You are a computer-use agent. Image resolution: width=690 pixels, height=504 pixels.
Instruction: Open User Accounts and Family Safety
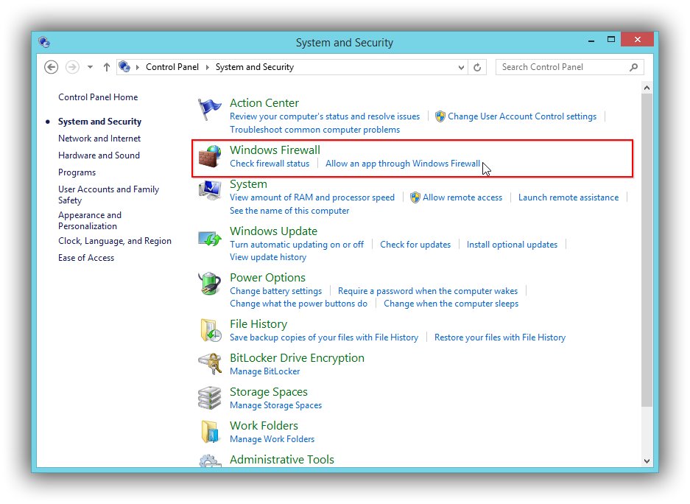click(x=109, y=195)
